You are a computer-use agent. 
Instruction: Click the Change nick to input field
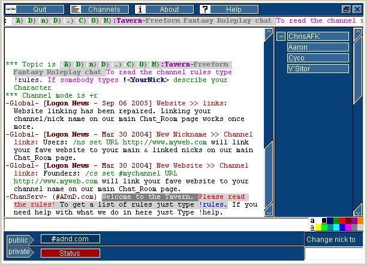(334, 253)
